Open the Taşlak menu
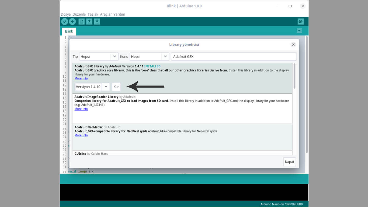This screenshot has width=368, height=207. click(x=93, y=14)
